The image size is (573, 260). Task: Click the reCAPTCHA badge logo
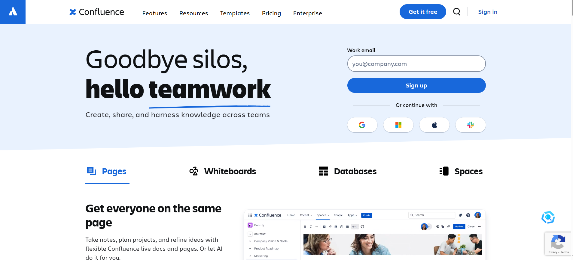pos(558,242)
